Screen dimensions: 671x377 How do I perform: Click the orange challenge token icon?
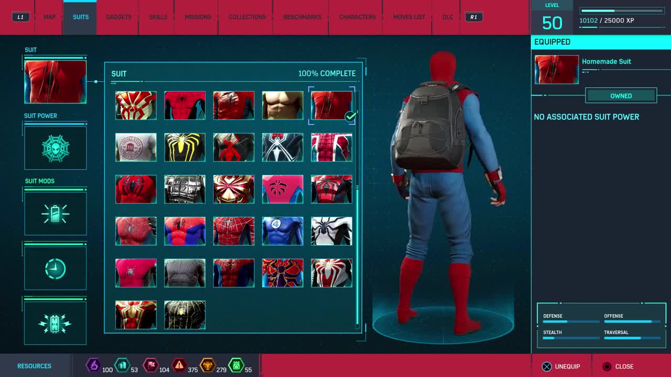point(208,365)
